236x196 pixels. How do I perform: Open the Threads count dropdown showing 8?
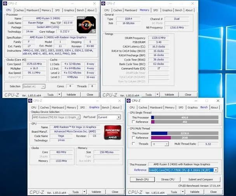pos(160,144)
